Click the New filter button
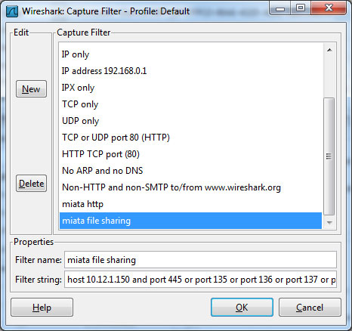The width and height of the screenshot is (352, 331). [31, 89]
